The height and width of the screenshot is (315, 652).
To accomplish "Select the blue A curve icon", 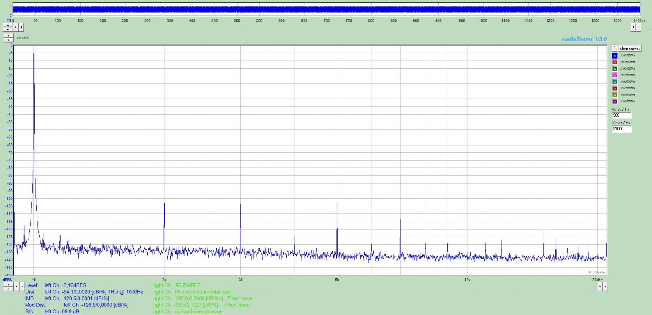I will (615, 56).
